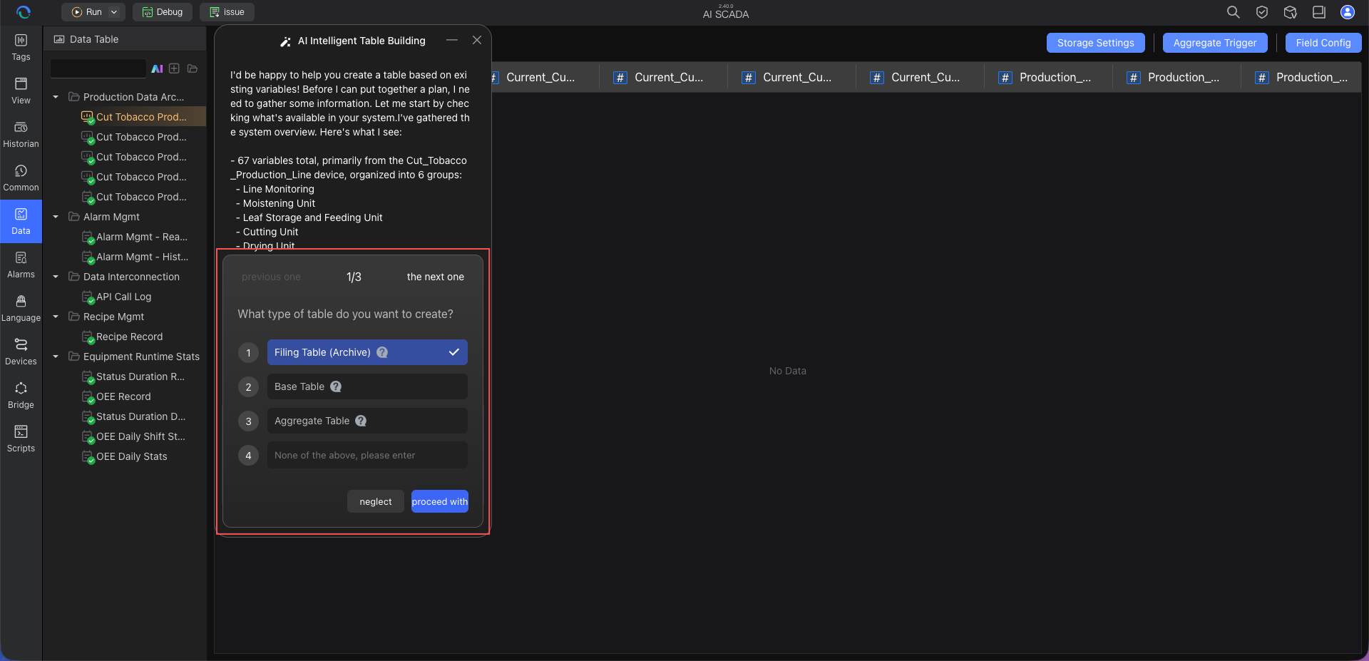The image size is (1369, 661).
Task: Click the new folder icon in Data Table panel
Action: (x=192, y=68)
